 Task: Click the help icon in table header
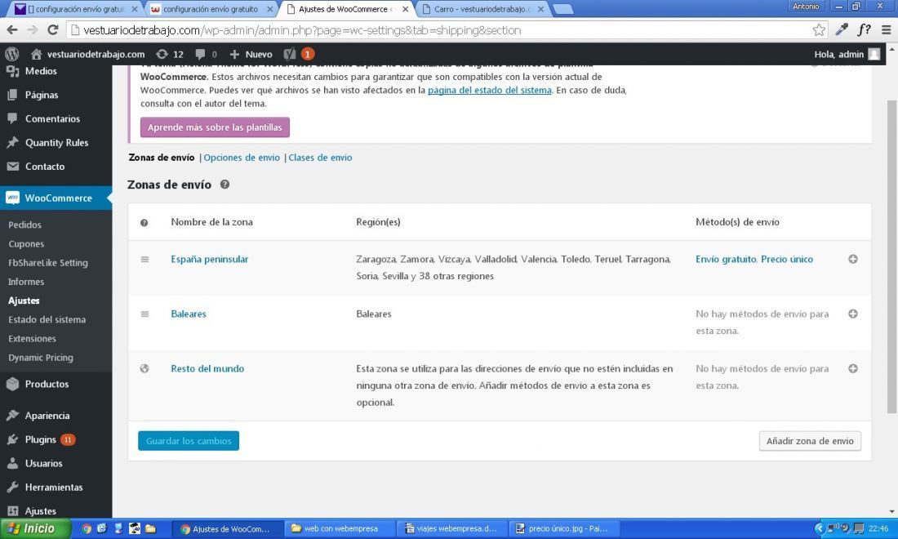[x=144, y=222]
